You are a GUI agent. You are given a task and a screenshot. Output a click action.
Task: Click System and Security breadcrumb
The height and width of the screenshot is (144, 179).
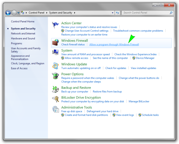(61, 13)
